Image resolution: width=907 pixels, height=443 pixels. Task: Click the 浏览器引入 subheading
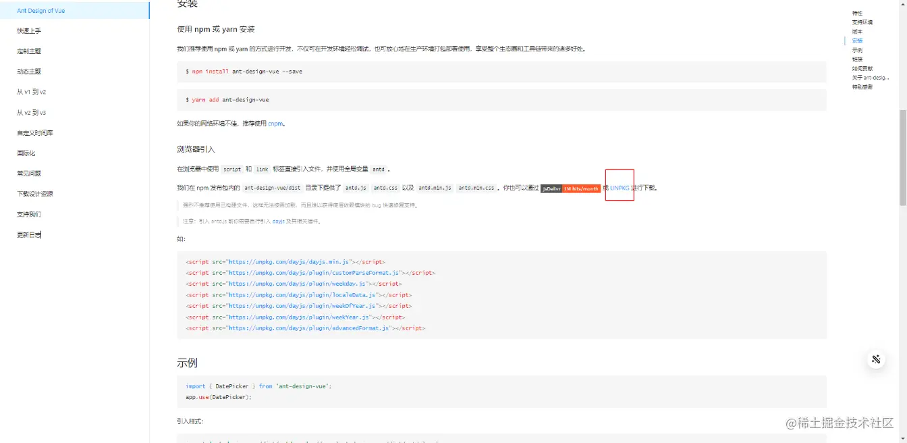(196, 149)
